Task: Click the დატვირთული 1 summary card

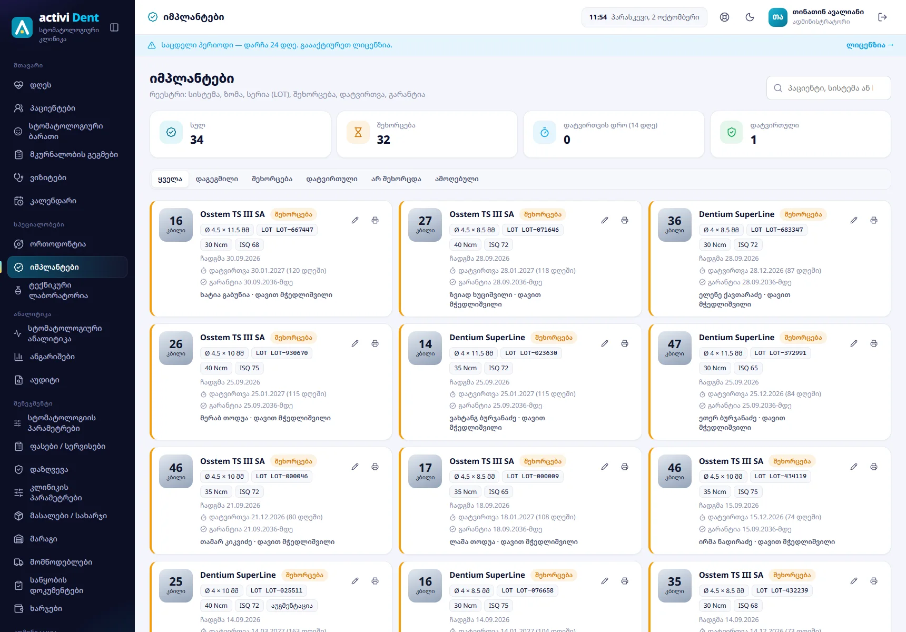Action: (800, 134)
